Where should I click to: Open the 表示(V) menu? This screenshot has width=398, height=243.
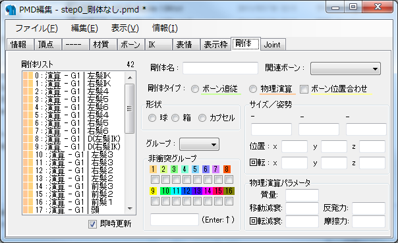tap(125, 28)
